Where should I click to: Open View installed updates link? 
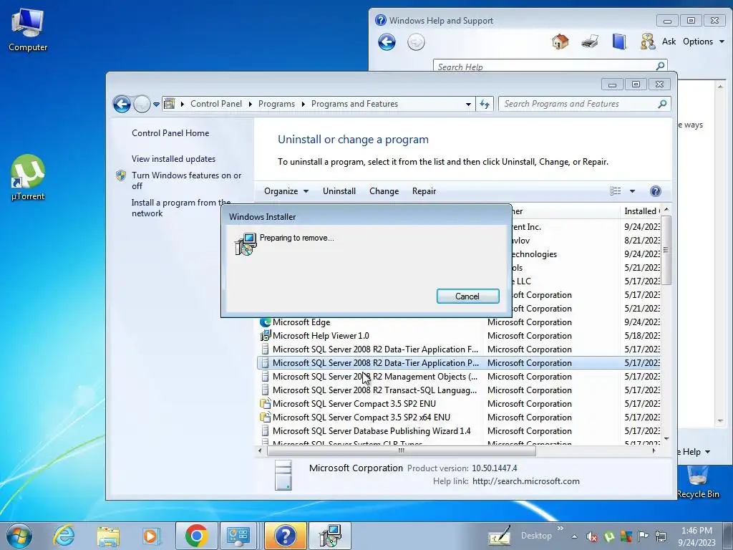click(x=173, y=158)
